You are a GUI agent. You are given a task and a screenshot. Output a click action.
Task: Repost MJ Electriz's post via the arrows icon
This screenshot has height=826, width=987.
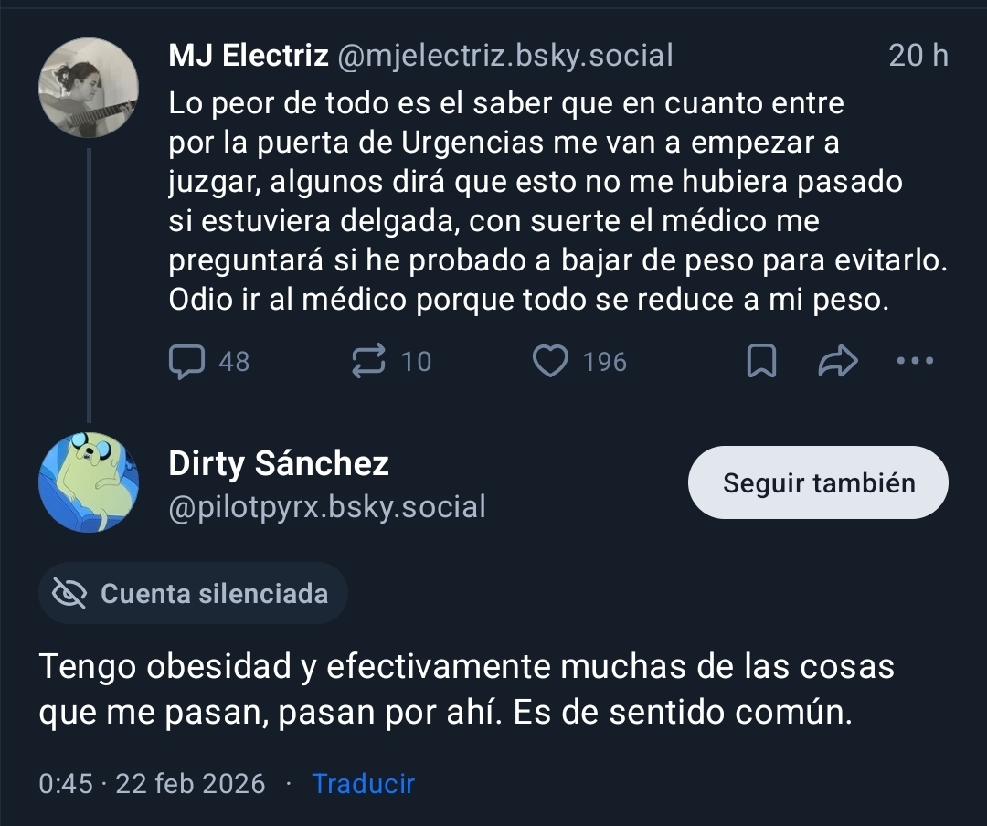368,362
